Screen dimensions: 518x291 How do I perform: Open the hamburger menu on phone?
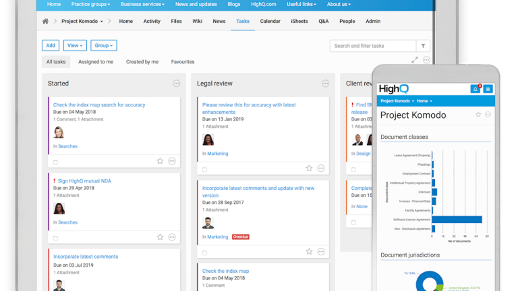click(488, 89)
